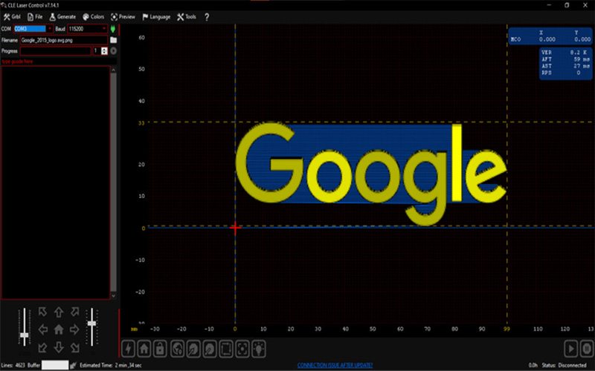Click the globe set-zero icon
Viewport: 595px width, 371px height.
(x=177, y=349)
